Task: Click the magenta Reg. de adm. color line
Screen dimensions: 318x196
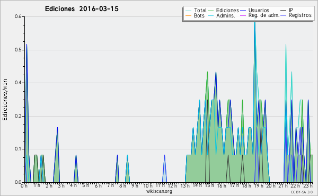Action: point(243,15)
